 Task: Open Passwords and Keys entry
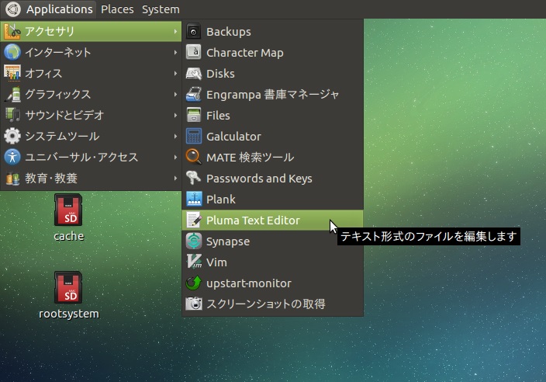point(273,178)
